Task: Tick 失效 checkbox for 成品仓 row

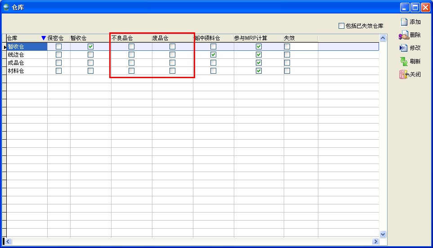Action: (x=287, y=63)
